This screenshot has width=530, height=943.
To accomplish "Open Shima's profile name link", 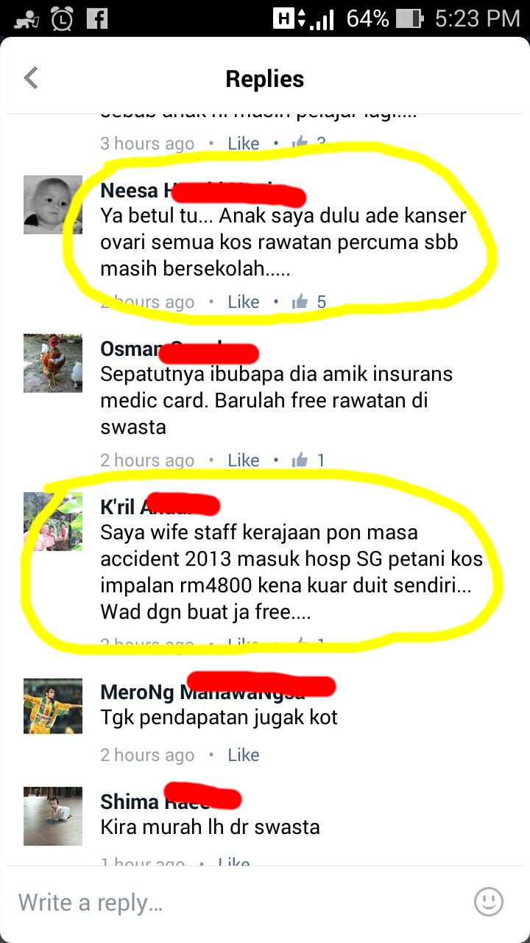I will 156,802.
